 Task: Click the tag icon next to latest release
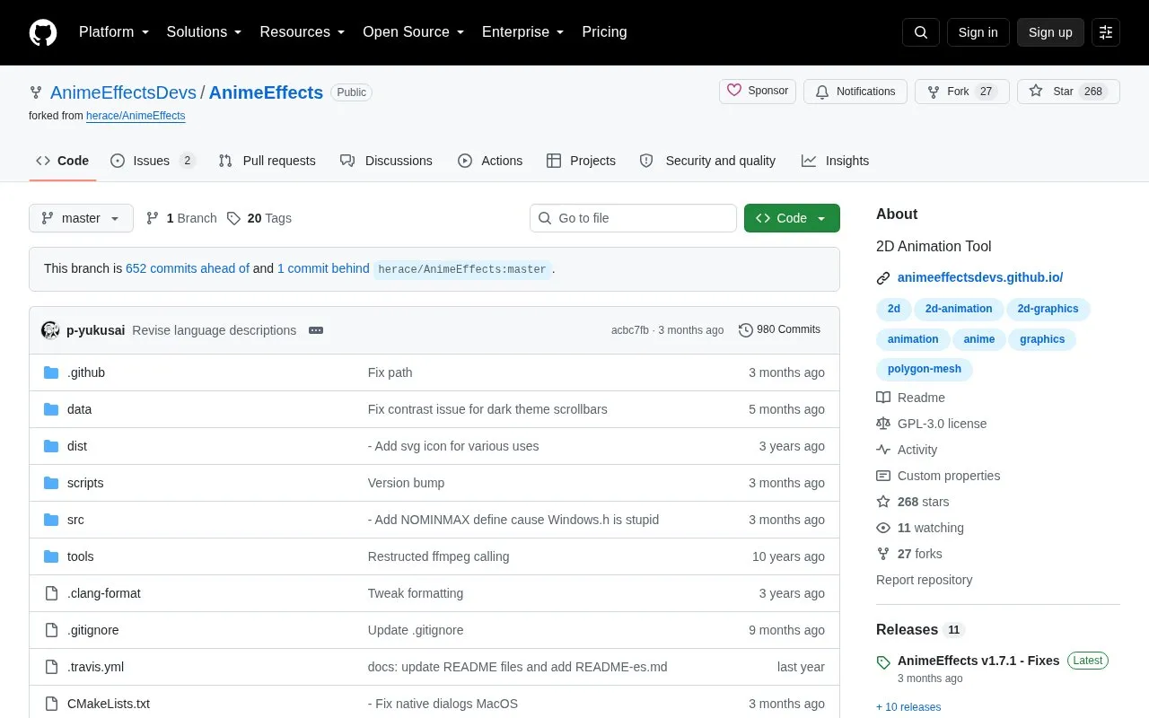tap(883, 662)
